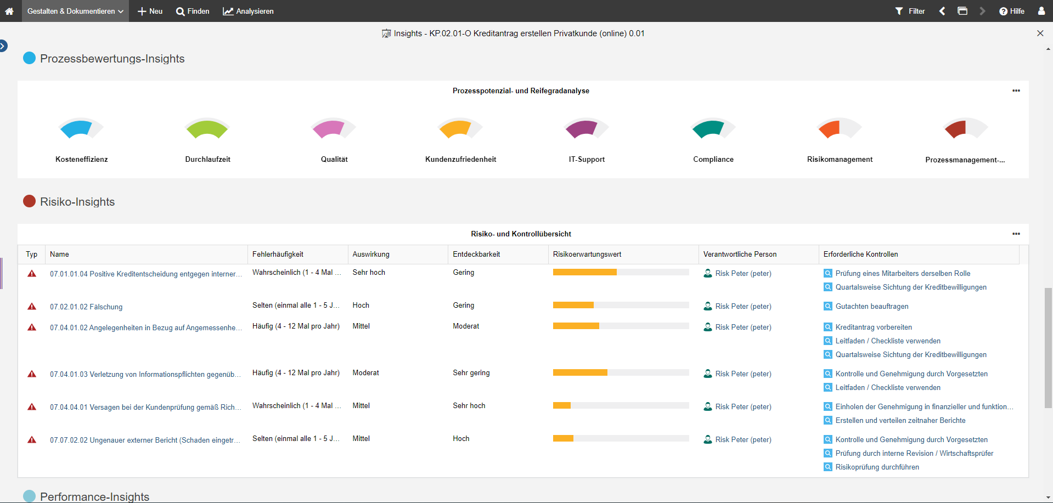
Task: Sort by Risikoerwartungswert column header
Action: [623, 255]
